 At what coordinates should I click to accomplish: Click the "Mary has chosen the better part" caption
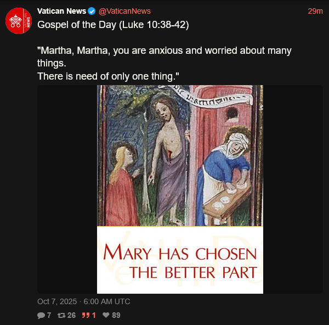click(180, 262)
